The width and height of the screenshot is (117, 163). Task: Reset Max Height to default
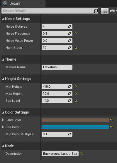(x=76, y=94)
